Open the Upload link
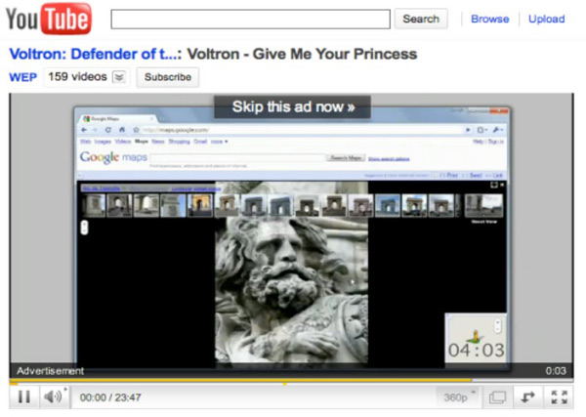This screenshot has width=586, height=417. 546,19
